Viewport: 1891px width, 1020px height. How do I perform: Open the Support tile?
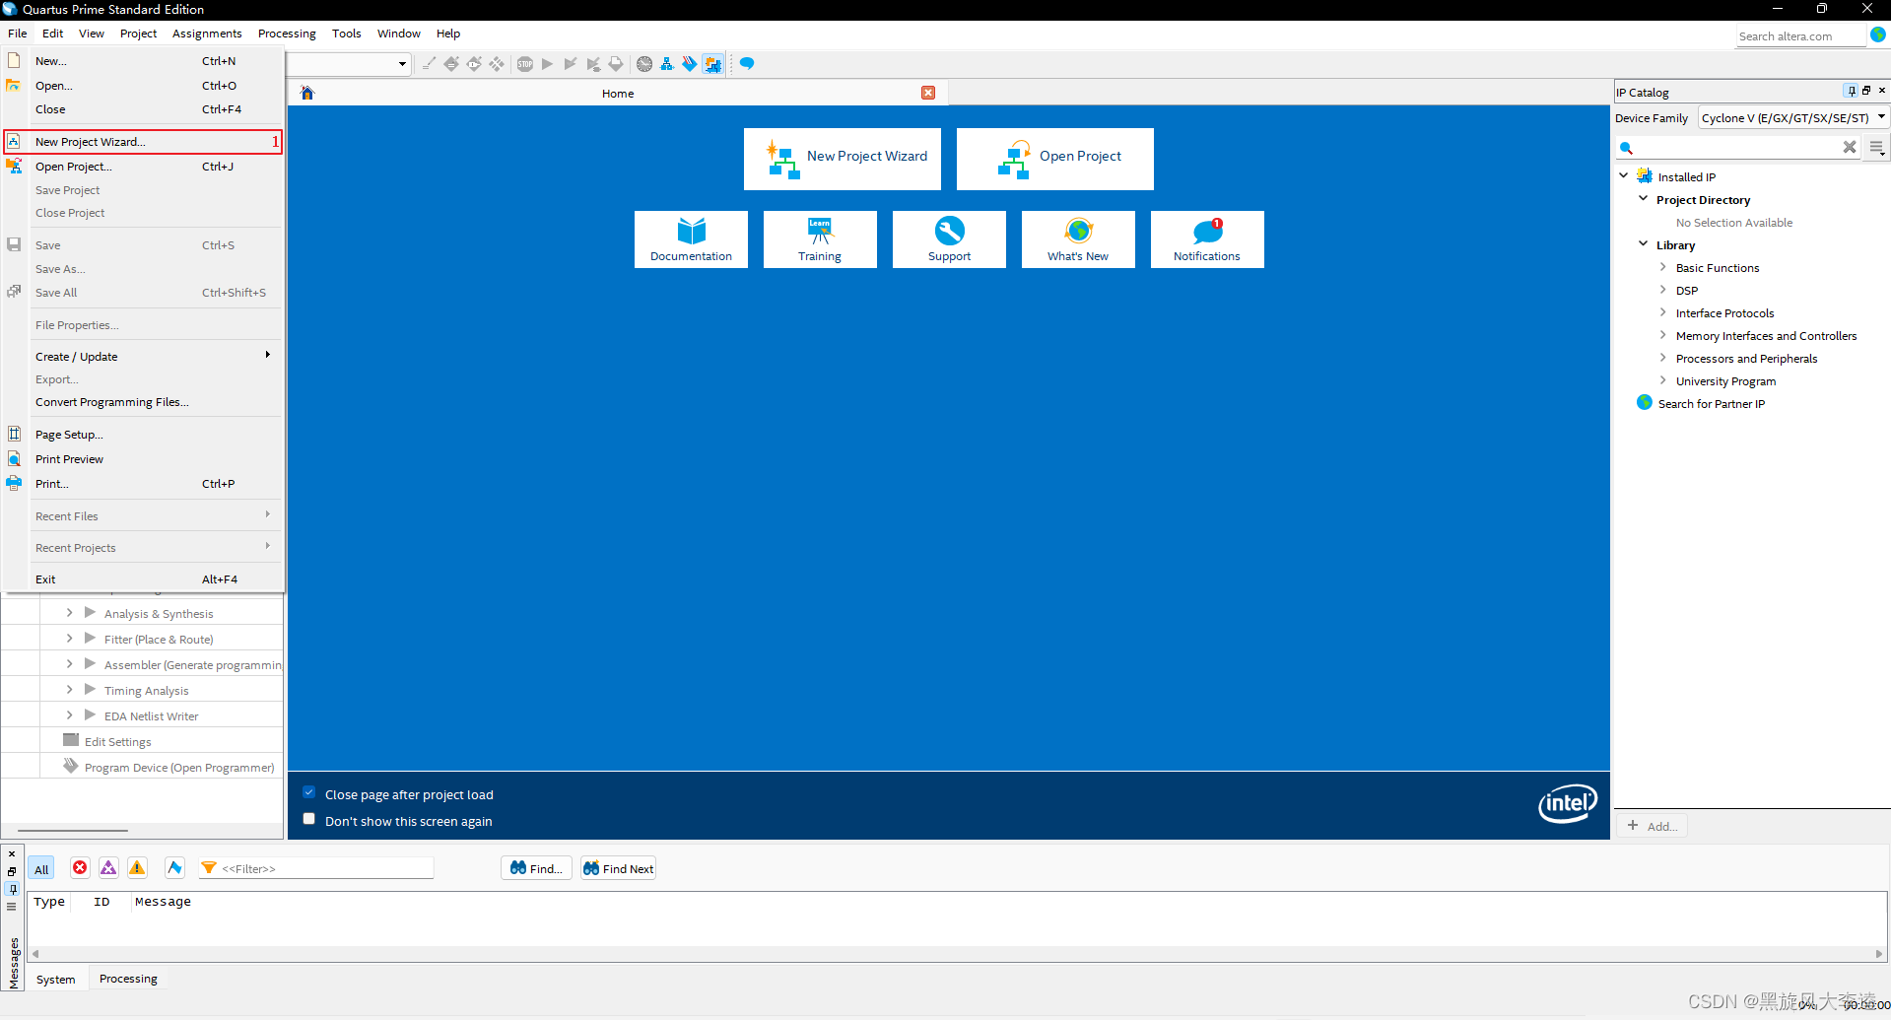[949, 239]
